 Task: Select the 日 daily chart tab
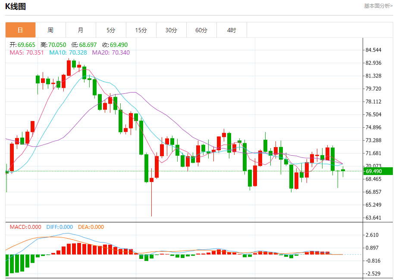click(x=20, y=30)
